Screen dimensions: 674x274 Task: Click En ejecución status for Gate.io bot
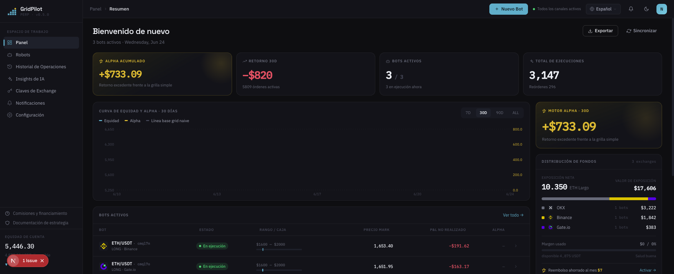pyautogui.click(x=212, y=267)
